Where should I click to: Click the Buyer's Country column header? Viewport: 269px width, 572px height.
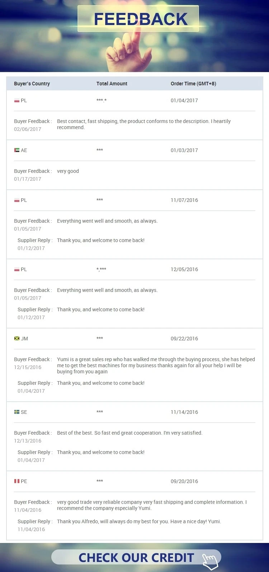pyautogui.click(x=32, y=84)
